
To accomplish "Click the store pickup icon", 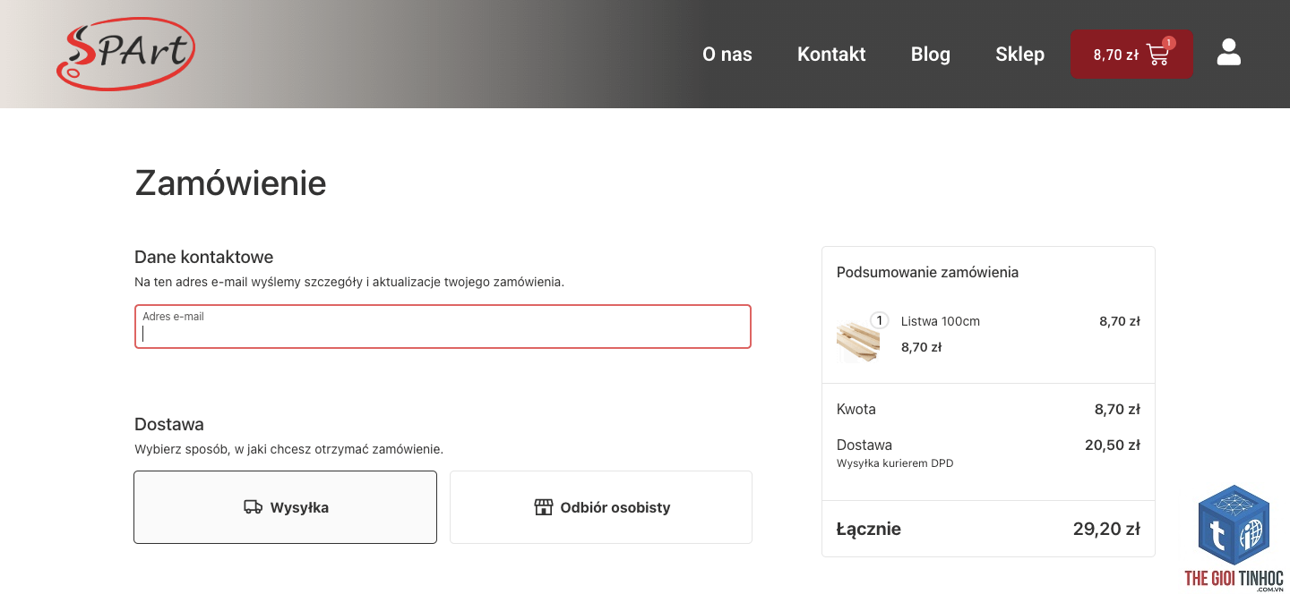I will 543,507.
